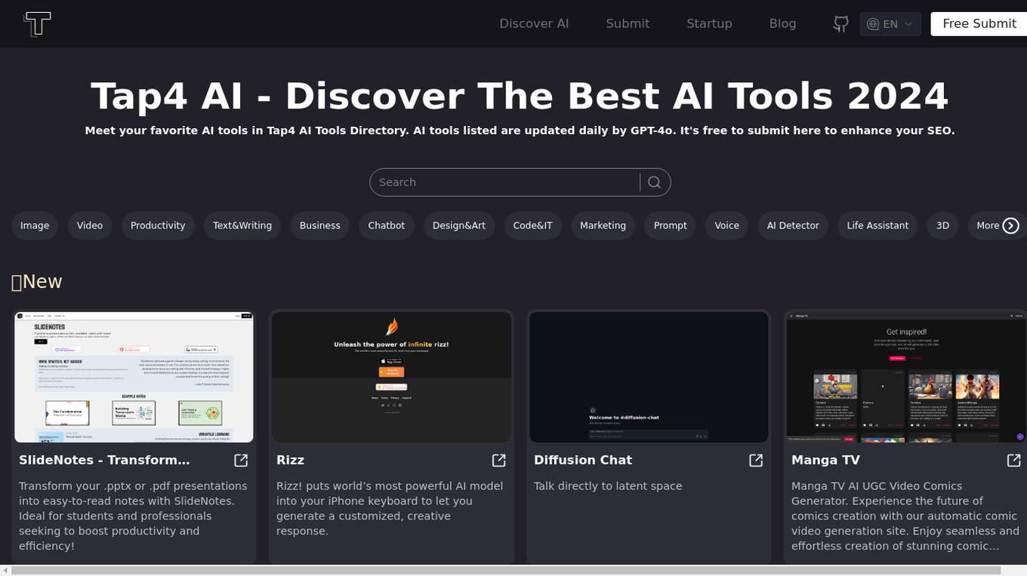Open Startup nav item
Screen dimensions: 1027x576
(x=709, y=23)
